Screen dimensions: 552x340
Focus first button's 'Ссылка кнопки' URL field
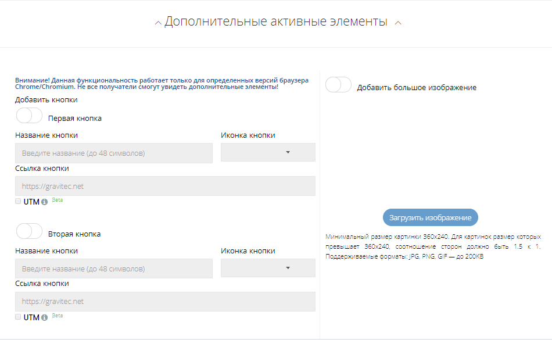tap(165, 186)
